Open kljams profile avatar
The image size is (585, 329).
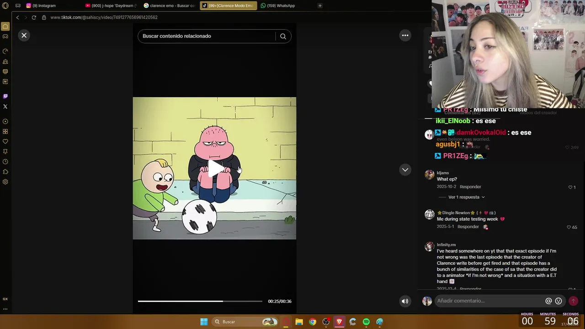(x=429, y=175)
